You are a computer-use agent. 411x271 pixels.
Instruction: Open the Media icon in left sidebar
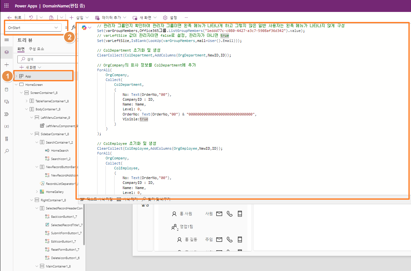(6, 102)
